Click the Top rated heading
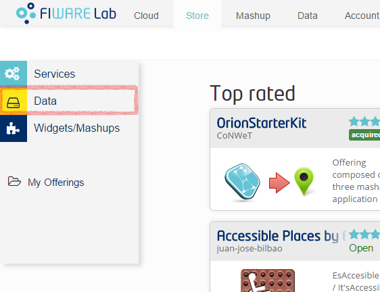This screenshot has width=380, height=292. tap(252, 94)
